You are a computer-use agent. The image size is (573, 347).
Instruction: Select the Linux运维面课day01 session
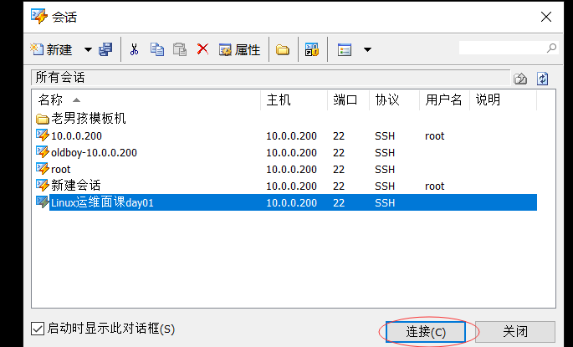pos(102,202)
